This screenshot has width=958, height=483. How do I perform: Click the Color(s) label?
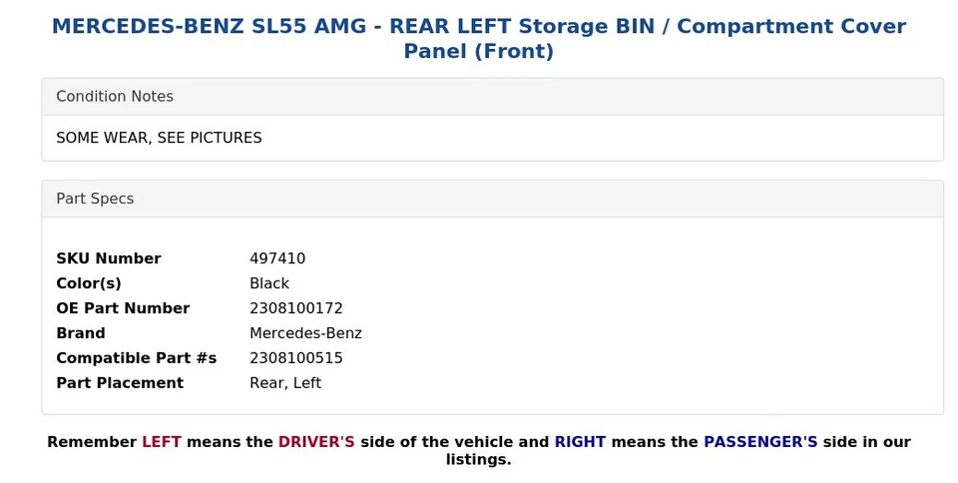pyautogui.click(x=89, y=283)
